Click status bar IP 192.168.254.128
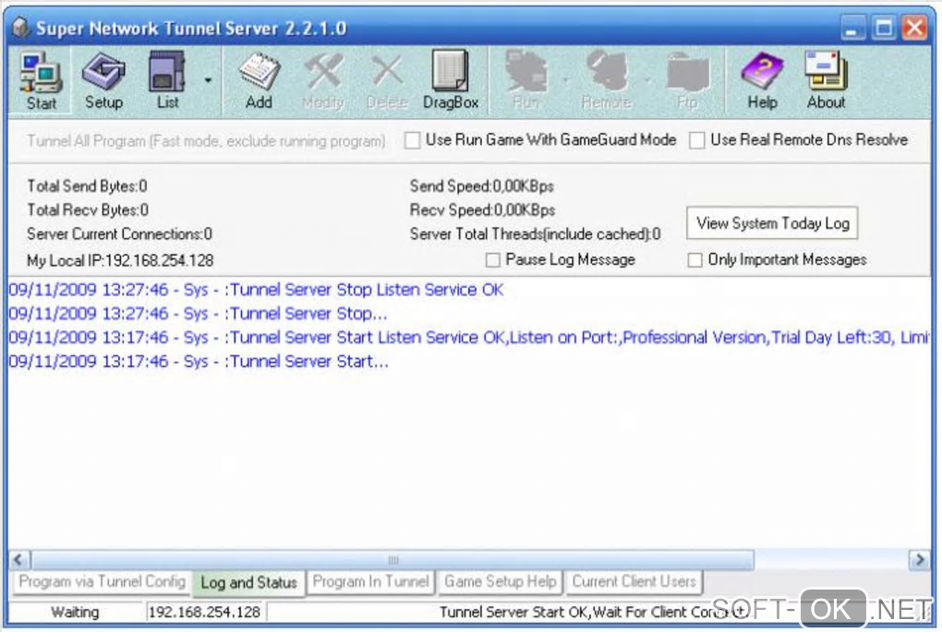 (x=204, y=613)
